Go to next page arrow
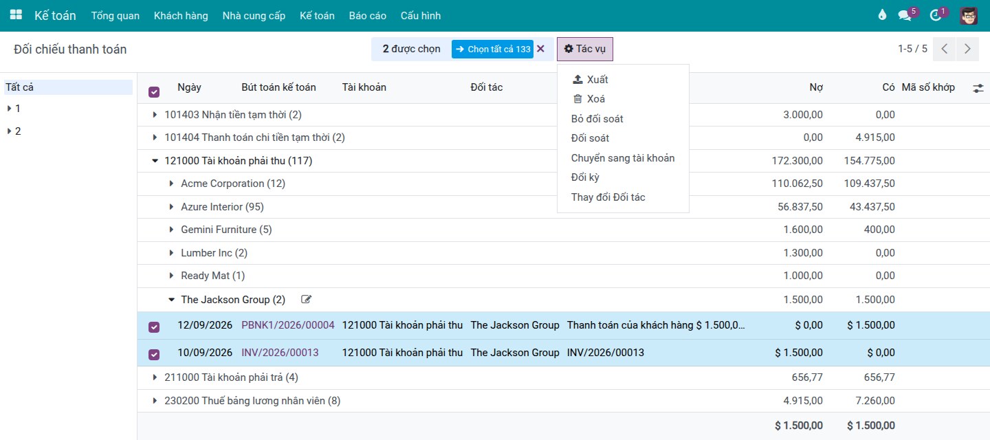The image size is (990, 440). [967, 49]
